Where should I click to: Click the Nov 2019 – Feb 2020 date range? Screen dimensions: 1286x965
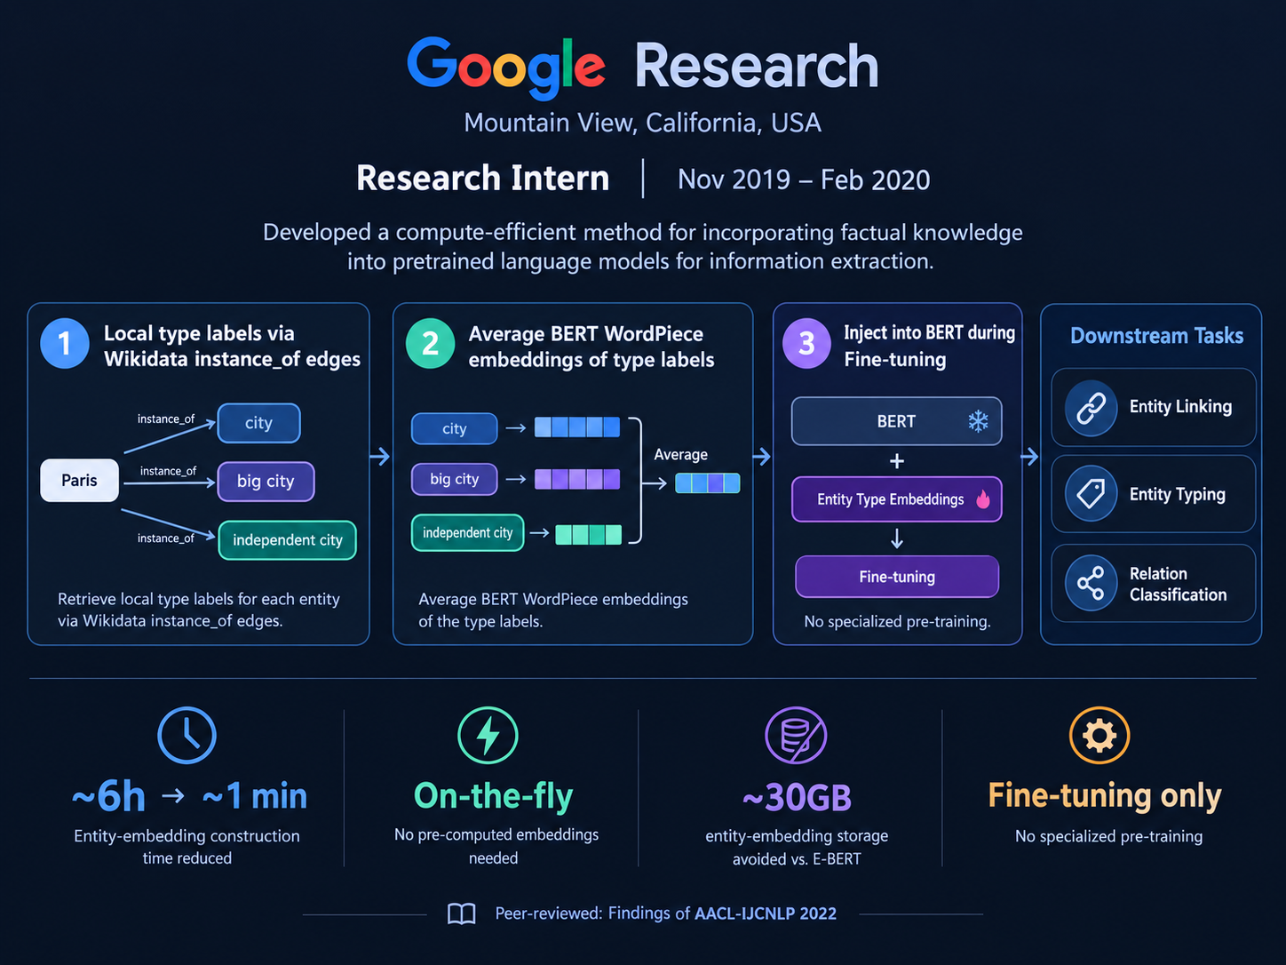click(804, 179)
